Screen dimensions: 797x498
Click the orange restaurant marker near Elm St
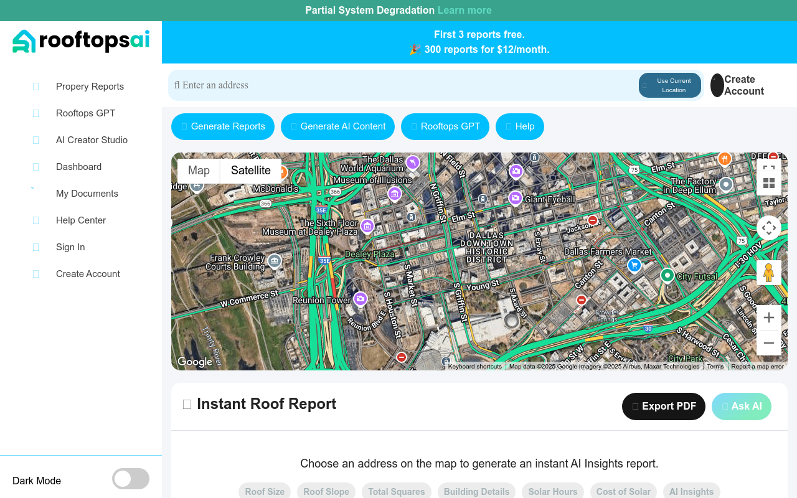click(x=724, y=159)
